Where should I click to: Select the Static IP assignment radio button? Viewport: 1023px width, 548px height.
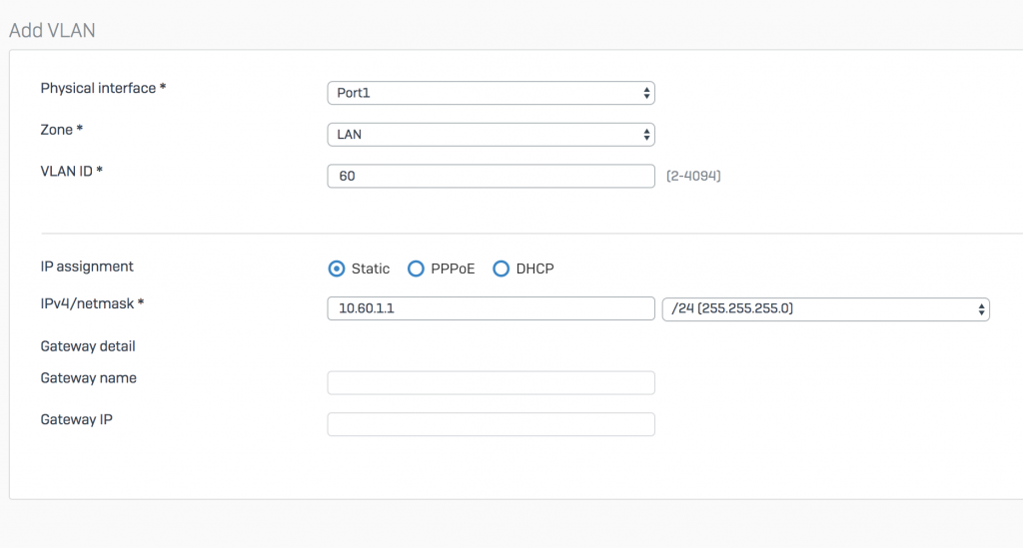point(336,269)
